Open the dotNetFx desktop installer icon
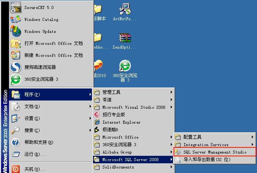The image size is (257, 173). (x=125, y=10)
